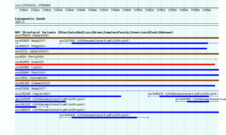Click the 37846k ruler tick label
The width and height of the screenshot is (226, 135).
pyautogui.click(x=92, y=10)
